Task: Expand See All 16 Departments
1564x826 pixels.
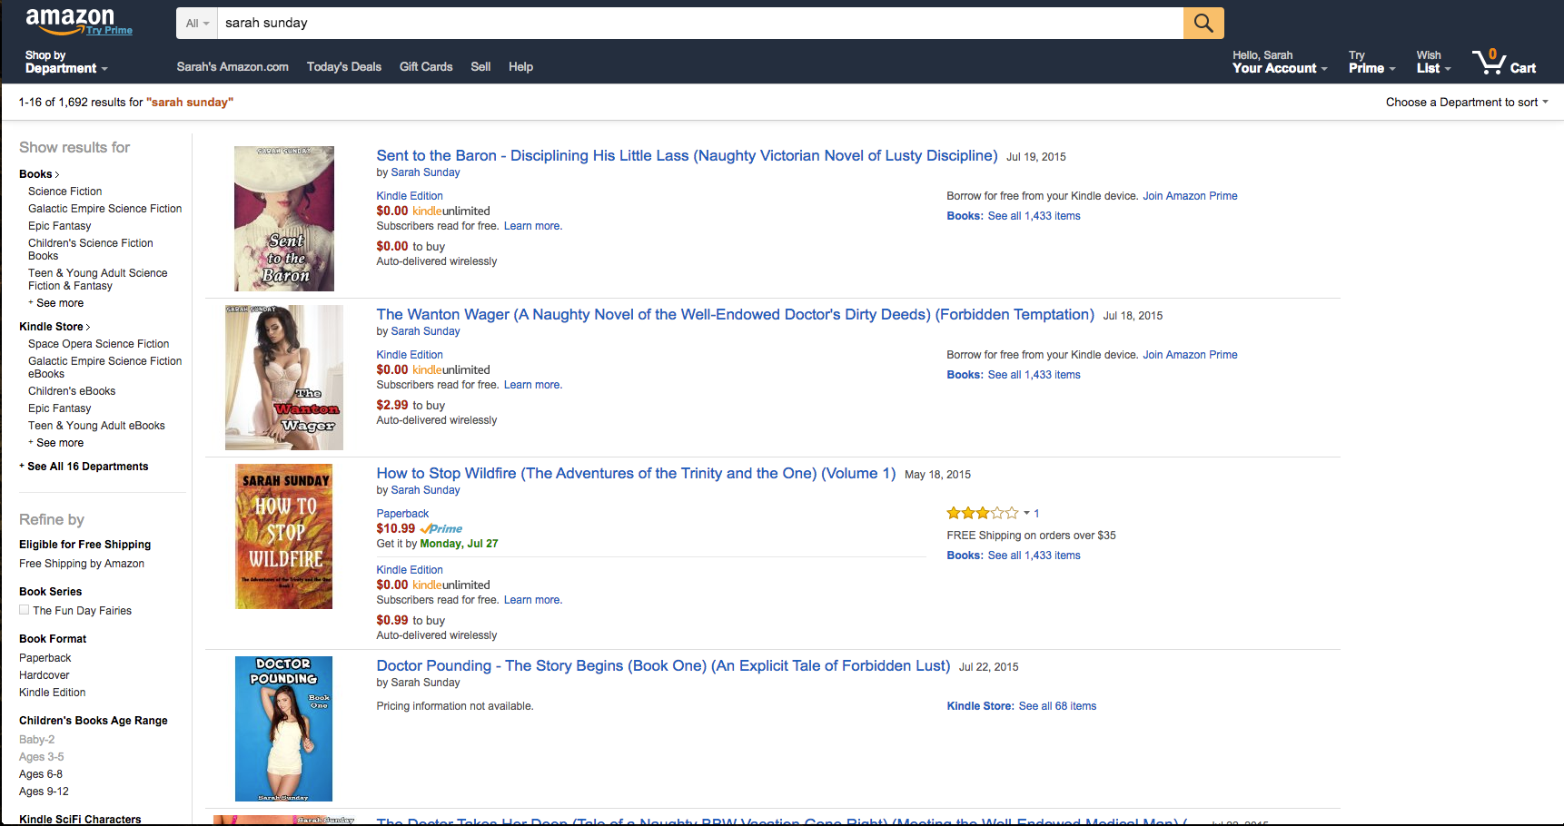Action: (84, 467)
